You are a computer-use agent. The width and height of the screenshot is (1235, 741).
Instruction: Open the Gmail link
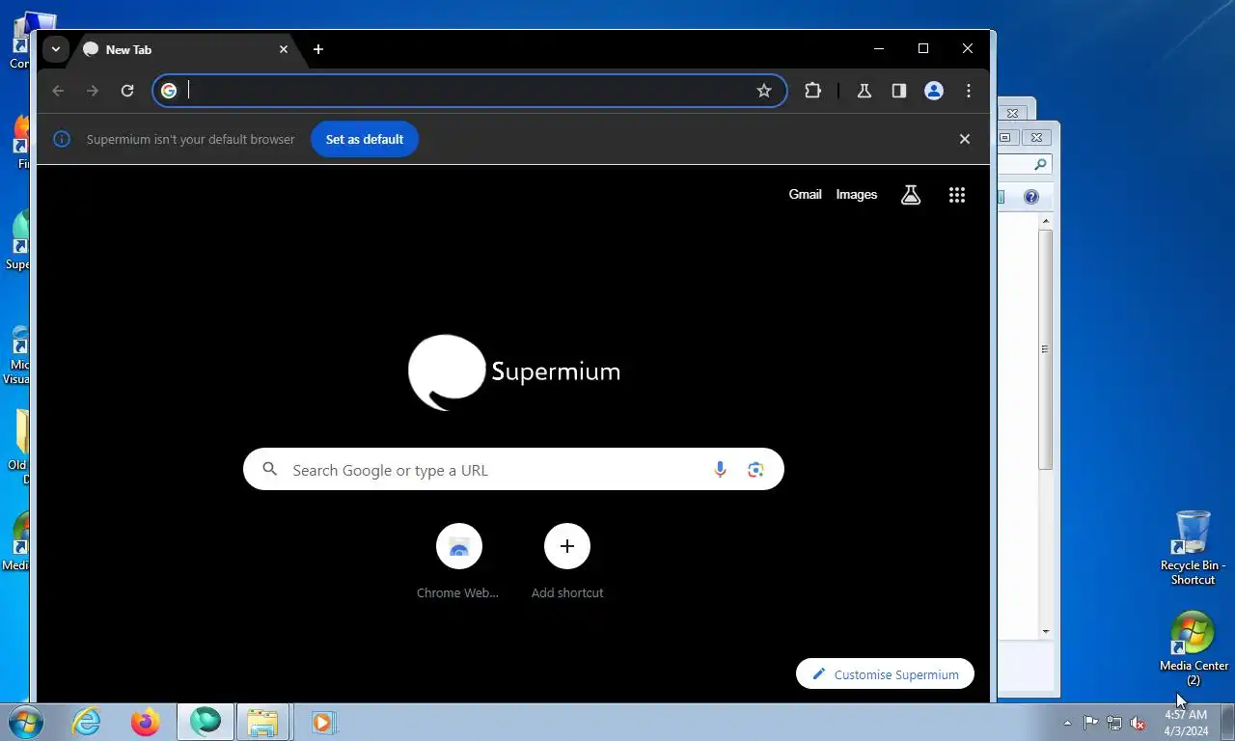point(805,194)
